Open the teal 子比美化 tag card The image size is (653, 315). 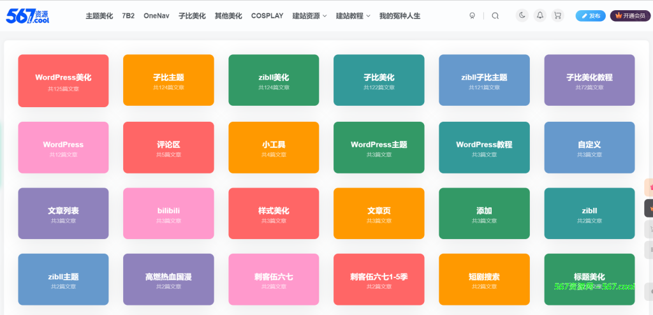(379, 80)
